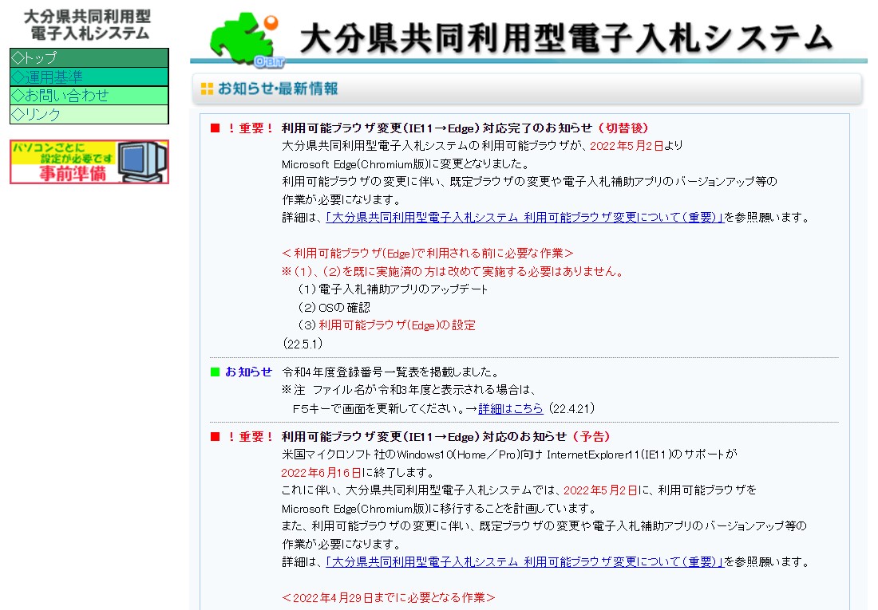The image size is (878, 610).
Task: Click the red square icon beside 予告 notice
Action: [x=215, y=436]
